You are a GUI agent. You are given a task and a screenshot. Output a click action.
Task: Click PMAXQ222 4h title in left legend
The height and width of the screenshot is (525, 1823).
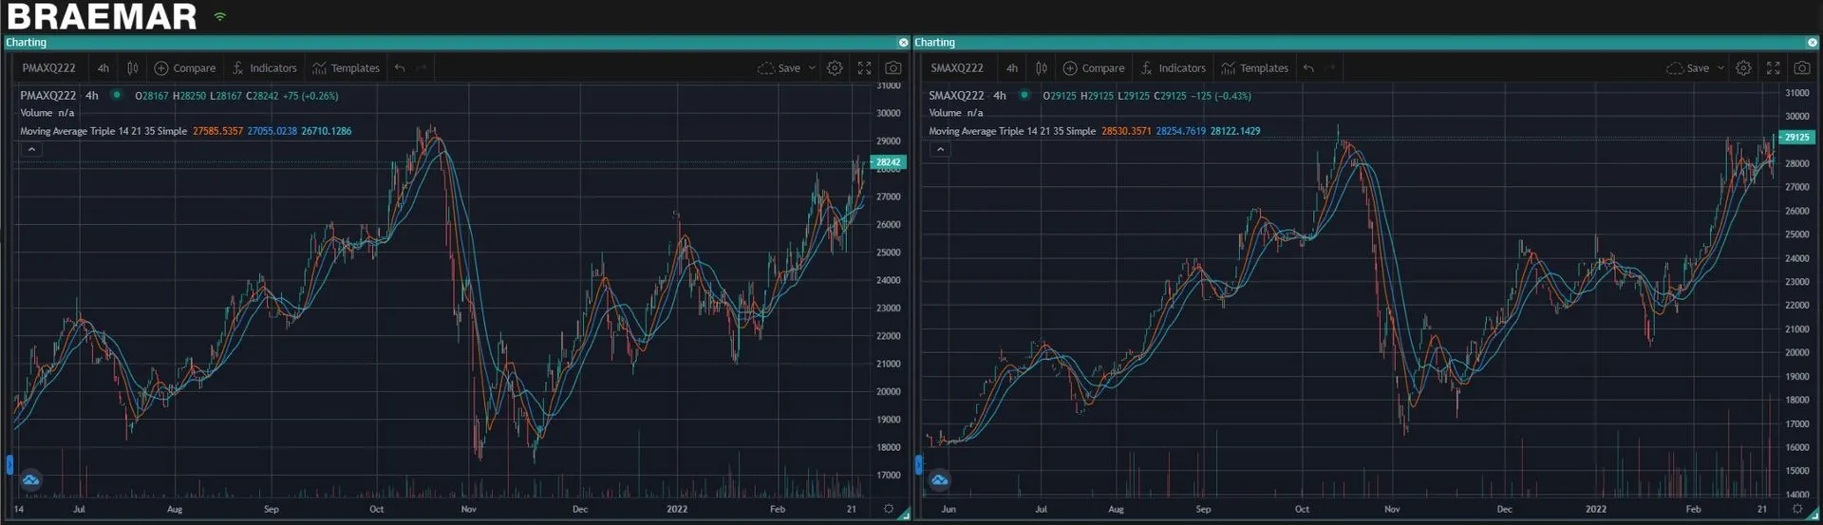tap(59, 95)
